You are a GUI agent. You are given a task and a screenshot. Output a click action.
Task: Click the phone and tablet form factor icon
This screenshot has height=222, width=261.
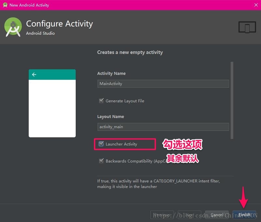(247, 27)
